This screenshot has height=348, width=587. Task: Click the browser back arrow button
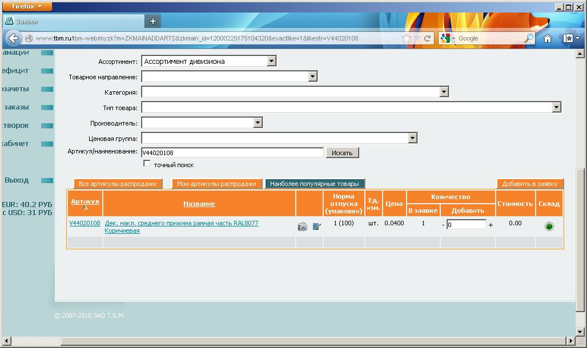[x=14, y=38]
